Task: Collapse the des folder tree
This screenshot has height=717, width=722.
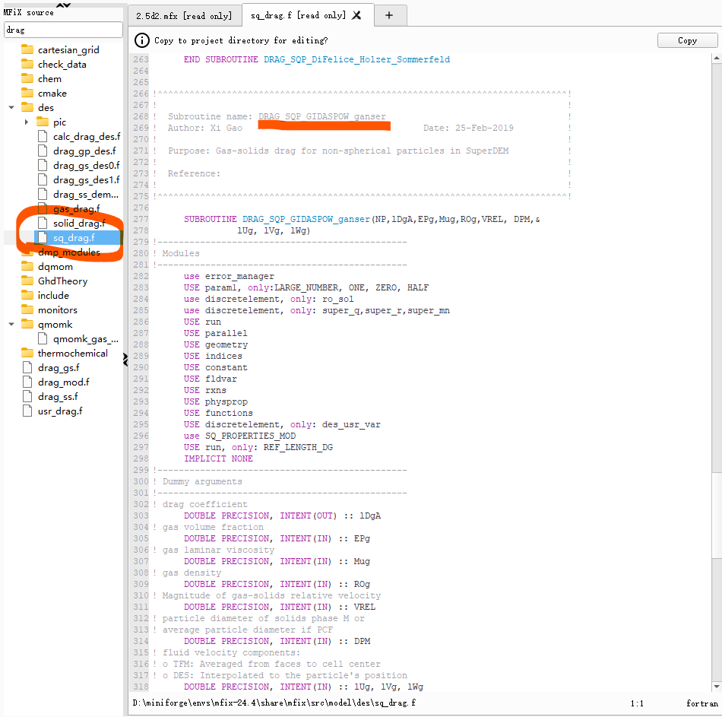Action: [x=11, y=108]
